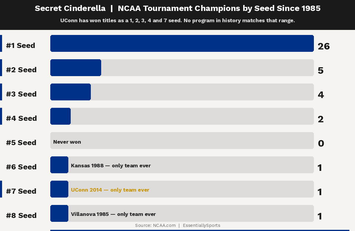Click the blue filled portion of #3 Seed bar
355x231 pixels.
tap(70, 92)
